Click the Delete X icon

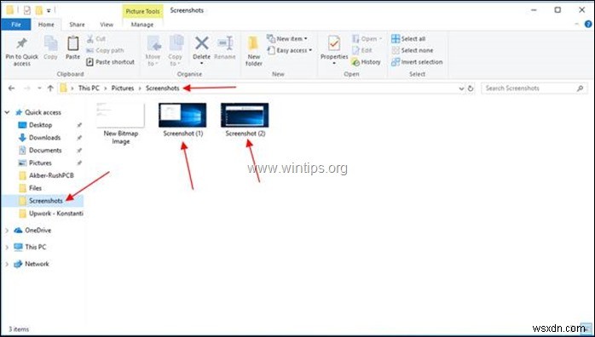pos(201,43)
